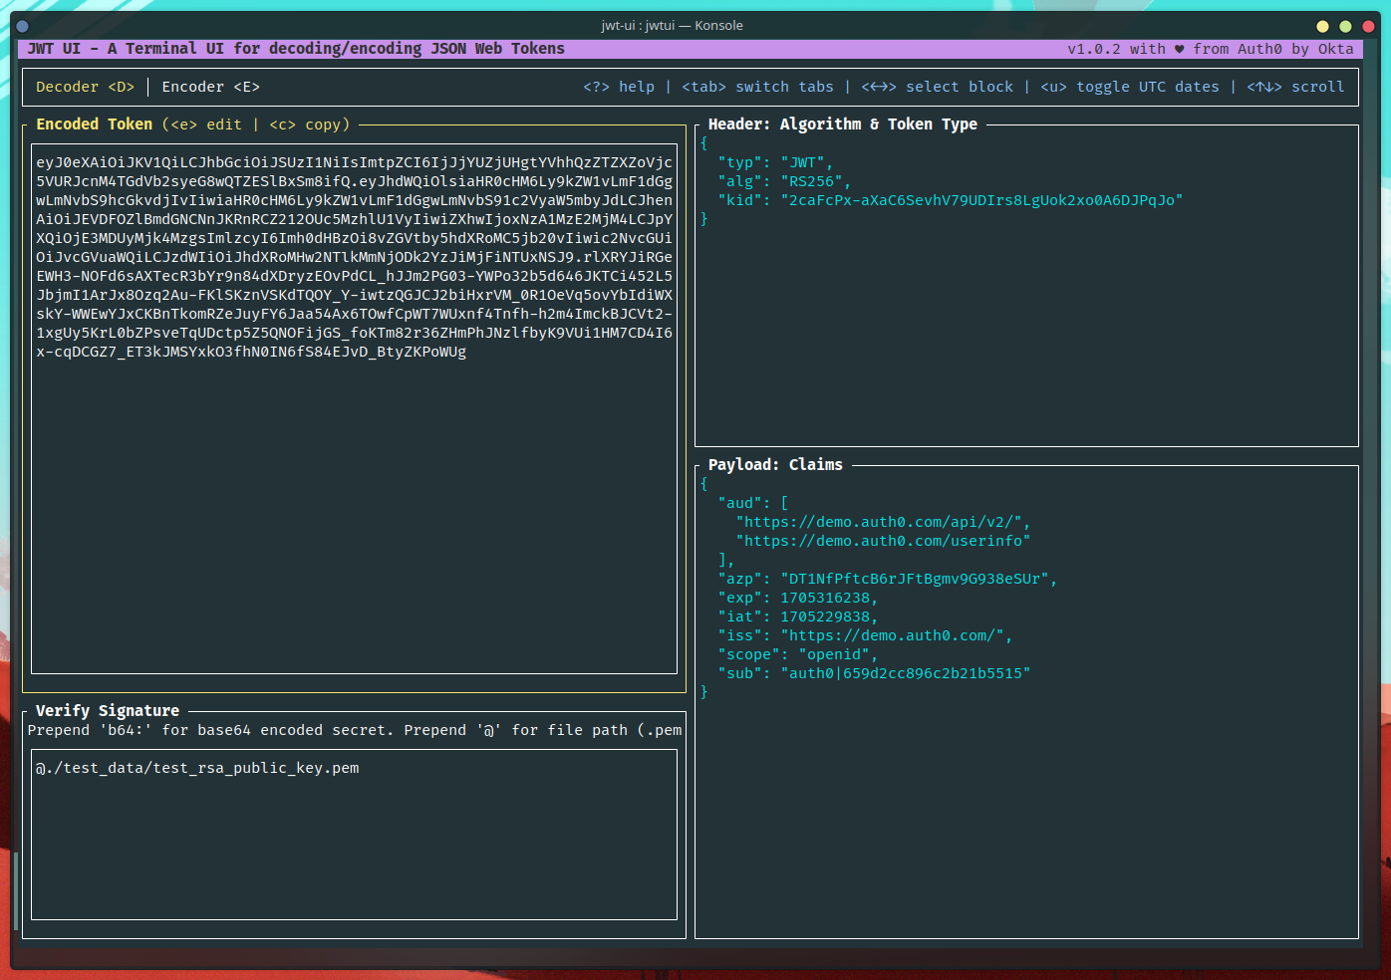
Task: Click the test_rsa_public_key.pem signature path field
Action: click(x=198, y=767)
